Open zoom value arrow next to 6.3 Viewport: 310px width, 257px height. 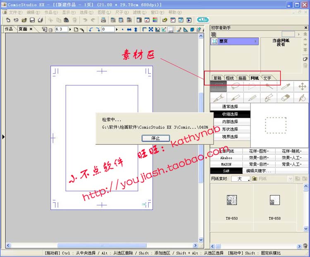click(x=70, y=29)
